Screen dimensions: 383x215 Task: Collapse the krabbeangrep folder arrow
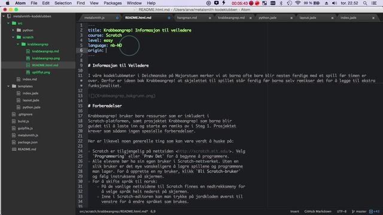18,44
